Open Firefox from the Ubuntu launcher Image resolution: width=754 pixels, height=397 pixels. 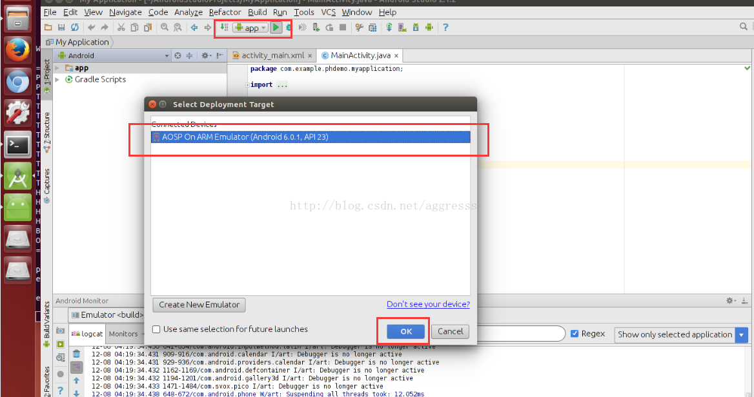point(18,50)
